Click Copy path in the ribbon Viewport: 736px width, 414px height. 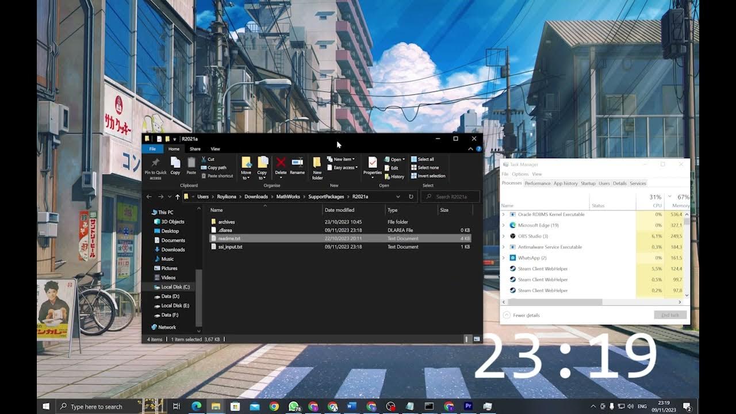click(213, 167)
